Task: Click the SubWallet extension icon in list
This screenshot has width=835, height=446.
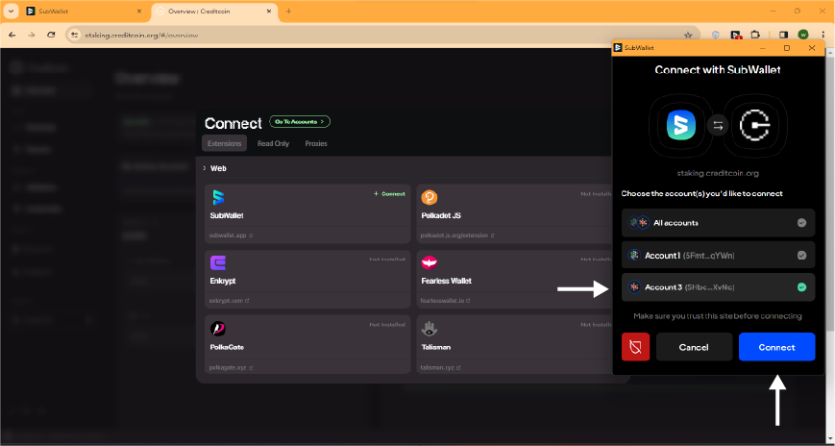Action: [218, 197]
